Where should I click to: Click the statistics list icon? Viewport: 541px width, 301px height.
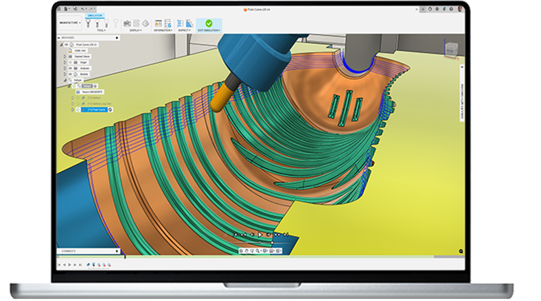pos(168,23)
